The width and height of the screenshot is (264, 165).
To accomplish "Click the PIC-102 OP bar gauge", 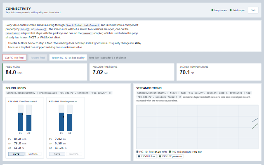I will tap(70, 118).
